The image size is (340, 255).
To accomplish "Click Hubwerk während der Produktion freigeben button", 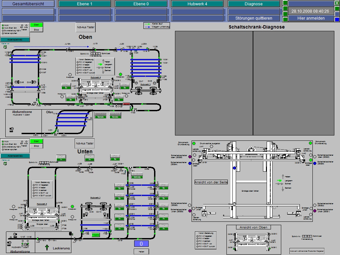I will [x=307, y=251].
